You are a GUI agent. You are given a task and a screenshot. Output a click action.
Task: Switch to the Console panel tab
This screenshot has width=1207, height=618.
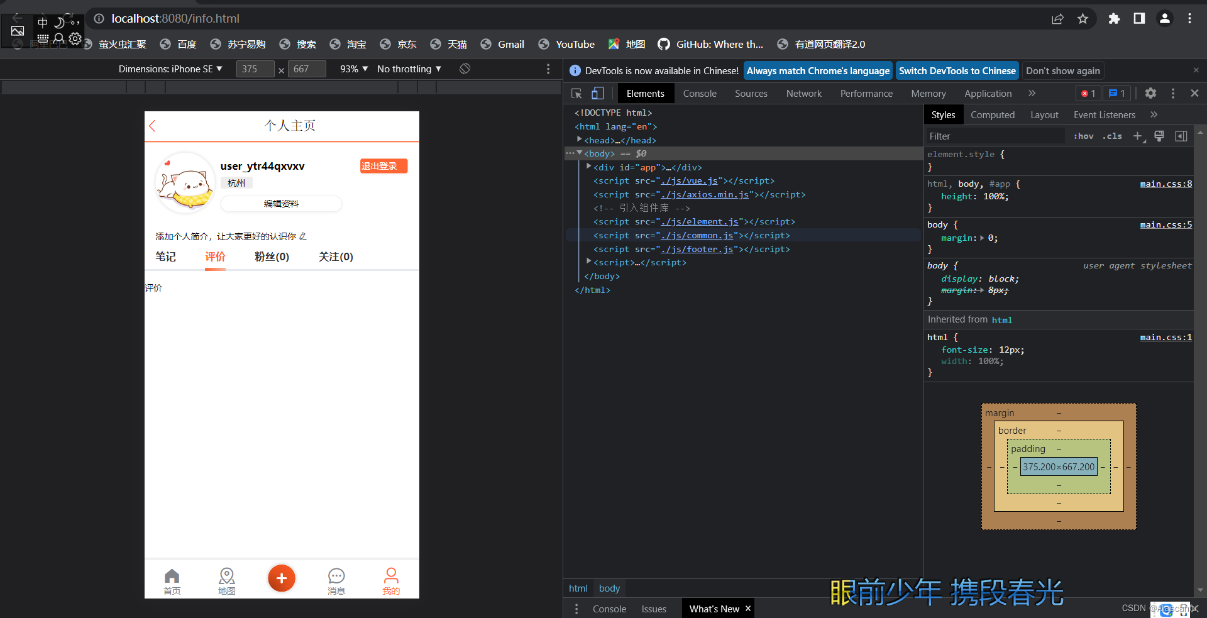pos(700,93)
